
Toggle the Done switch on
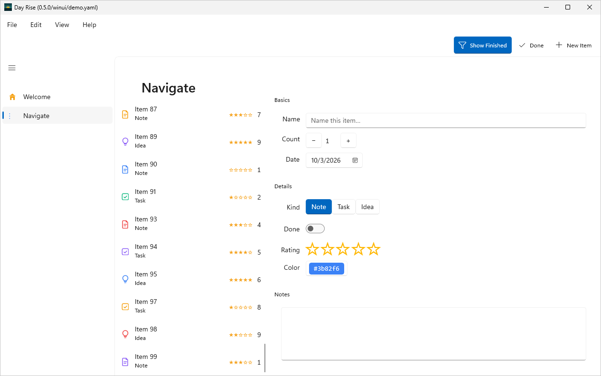tap(315, 229)
